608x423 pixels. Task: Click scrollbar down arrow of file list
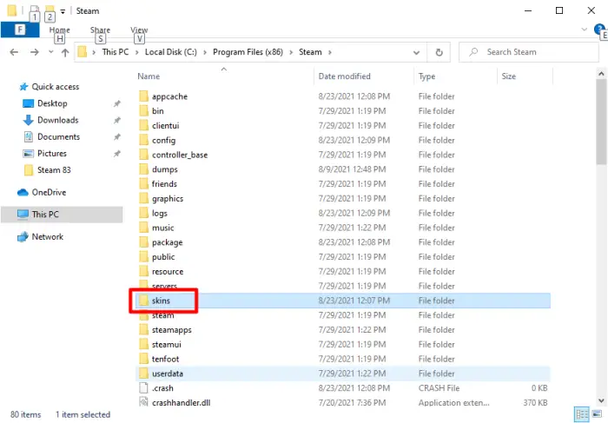(601, 400)
